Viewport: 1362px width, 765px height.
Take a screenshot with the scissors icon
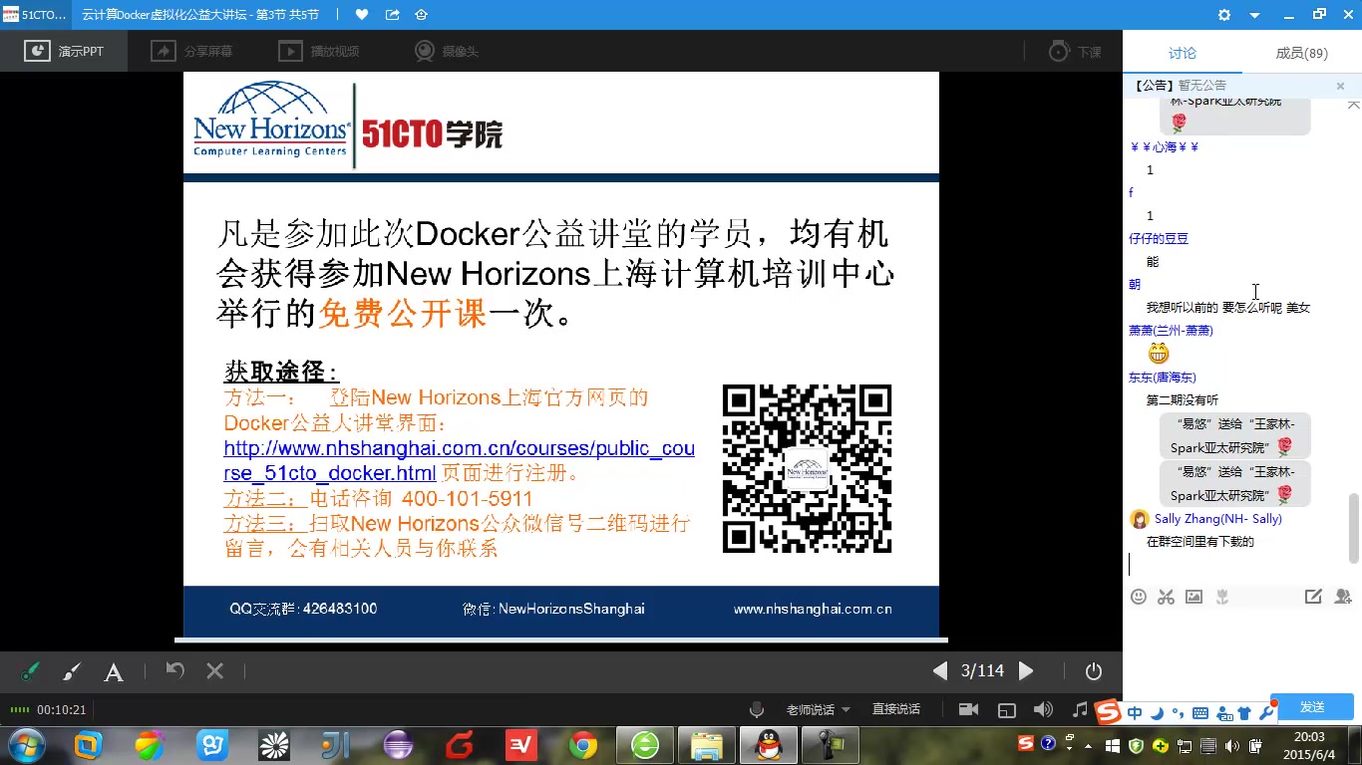[1166, 596]
